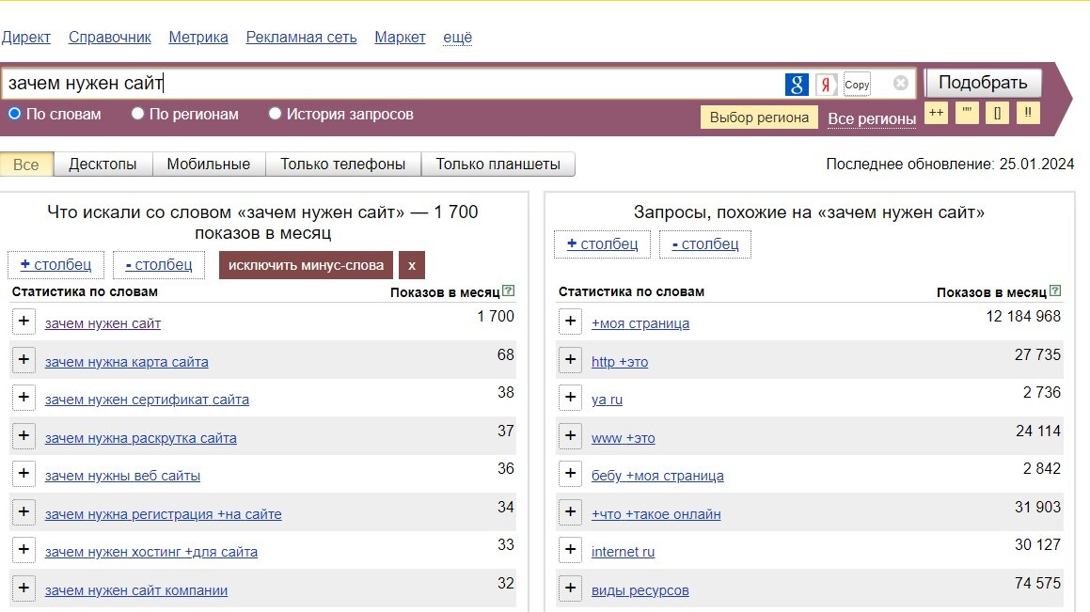Expand the 'ещё' navigation dropdown
Image resolution: width=1090 pixels, height=612 pixels.
457,38
